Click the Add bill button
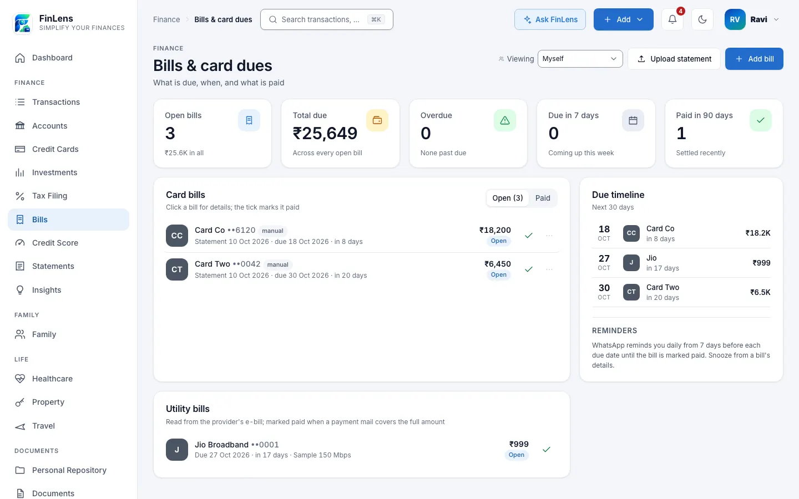 [754, 59]
